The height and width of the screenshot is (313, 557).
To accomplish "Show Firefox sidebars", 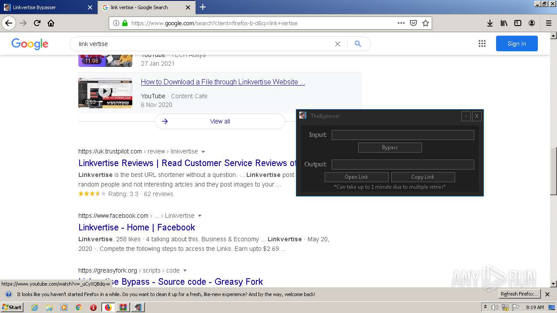I will tap(518, 23).
